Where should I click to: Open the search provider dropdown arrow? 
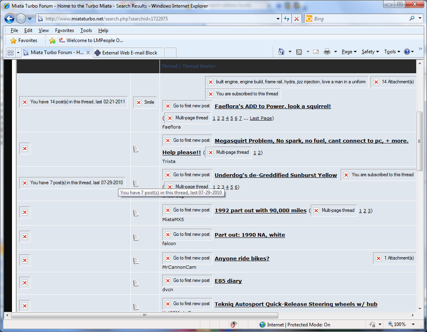click(420, 18)
